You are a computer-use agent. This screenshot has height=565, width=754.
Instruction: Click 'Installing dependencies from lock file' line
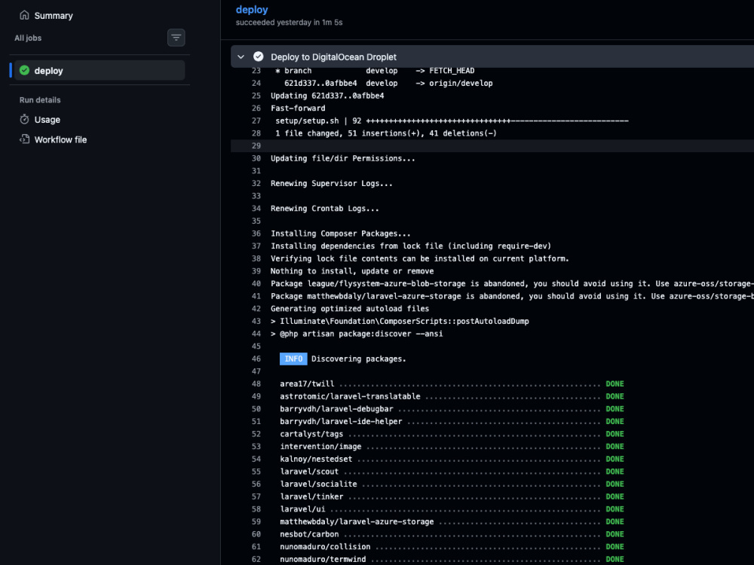(x=411, y=246)
